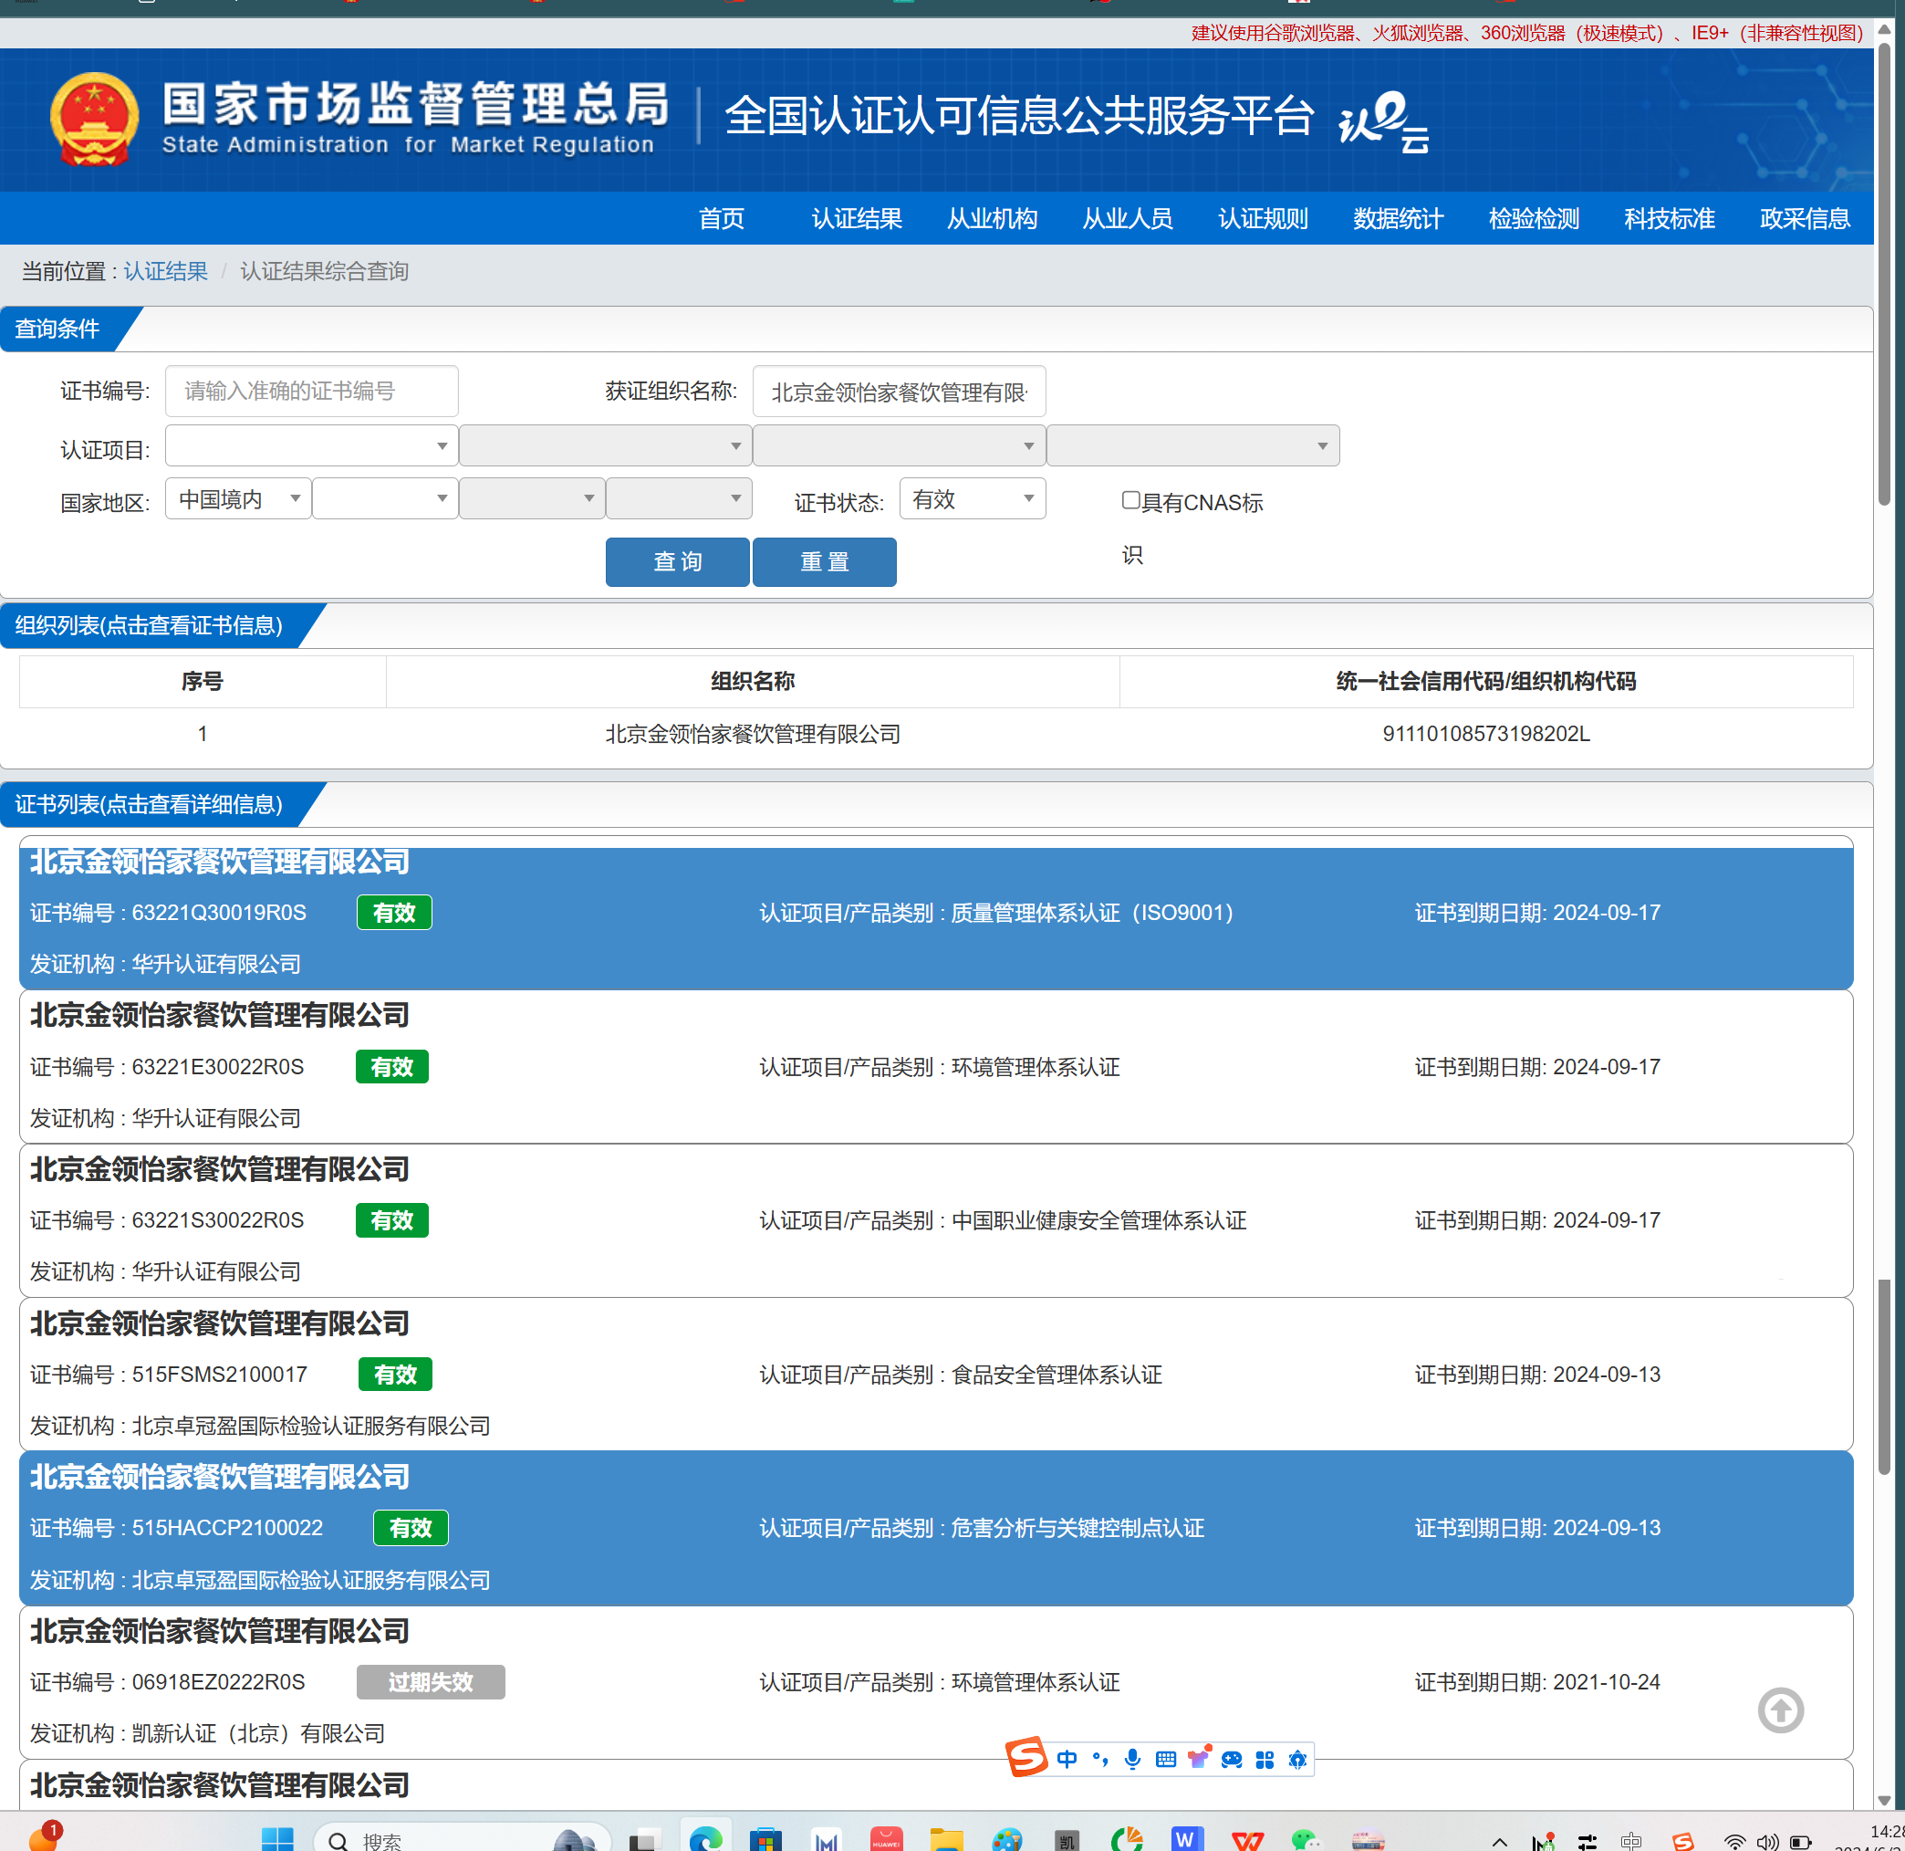The height and width of the screenshot is (1851, 1905).
Task: Open the province dropdown beside 中国境内
Action: [385, 498]
